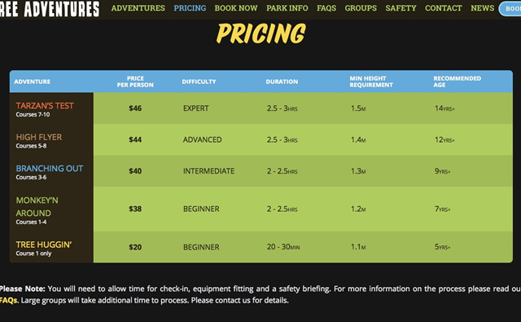Open Park Info in the navigation

(x=287, y=8)
